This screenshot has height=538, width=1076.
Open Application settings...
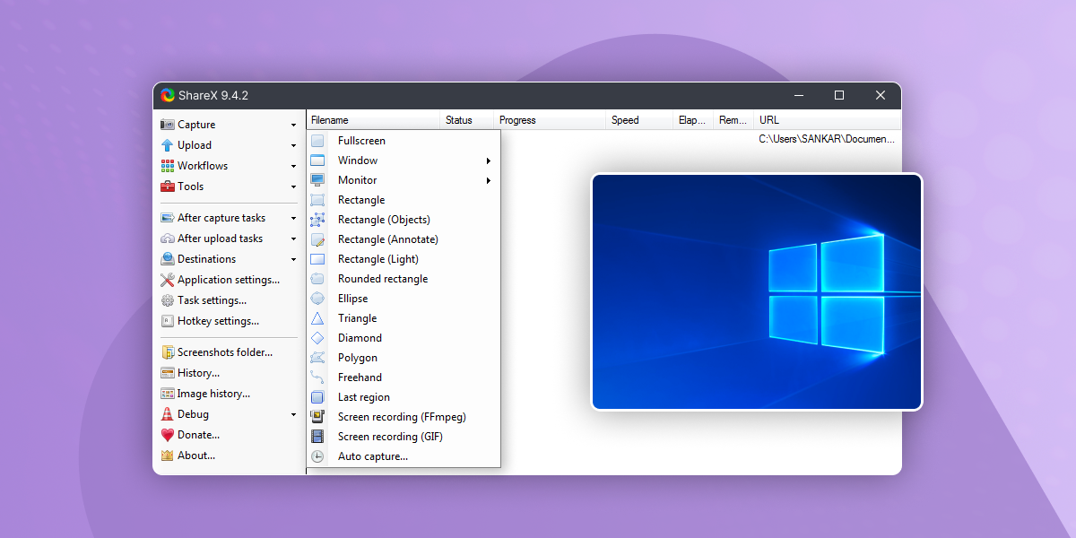(x=220, y=280)
